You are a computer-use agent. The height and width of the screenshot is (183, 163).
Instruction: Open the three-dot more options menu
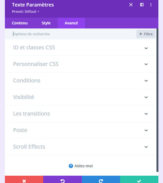point(151,5)
